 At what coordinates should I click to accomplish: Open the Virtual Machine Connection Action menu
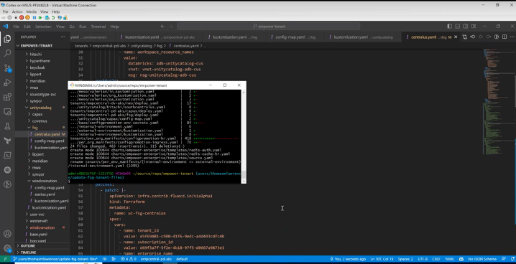(x=17, y=11)
